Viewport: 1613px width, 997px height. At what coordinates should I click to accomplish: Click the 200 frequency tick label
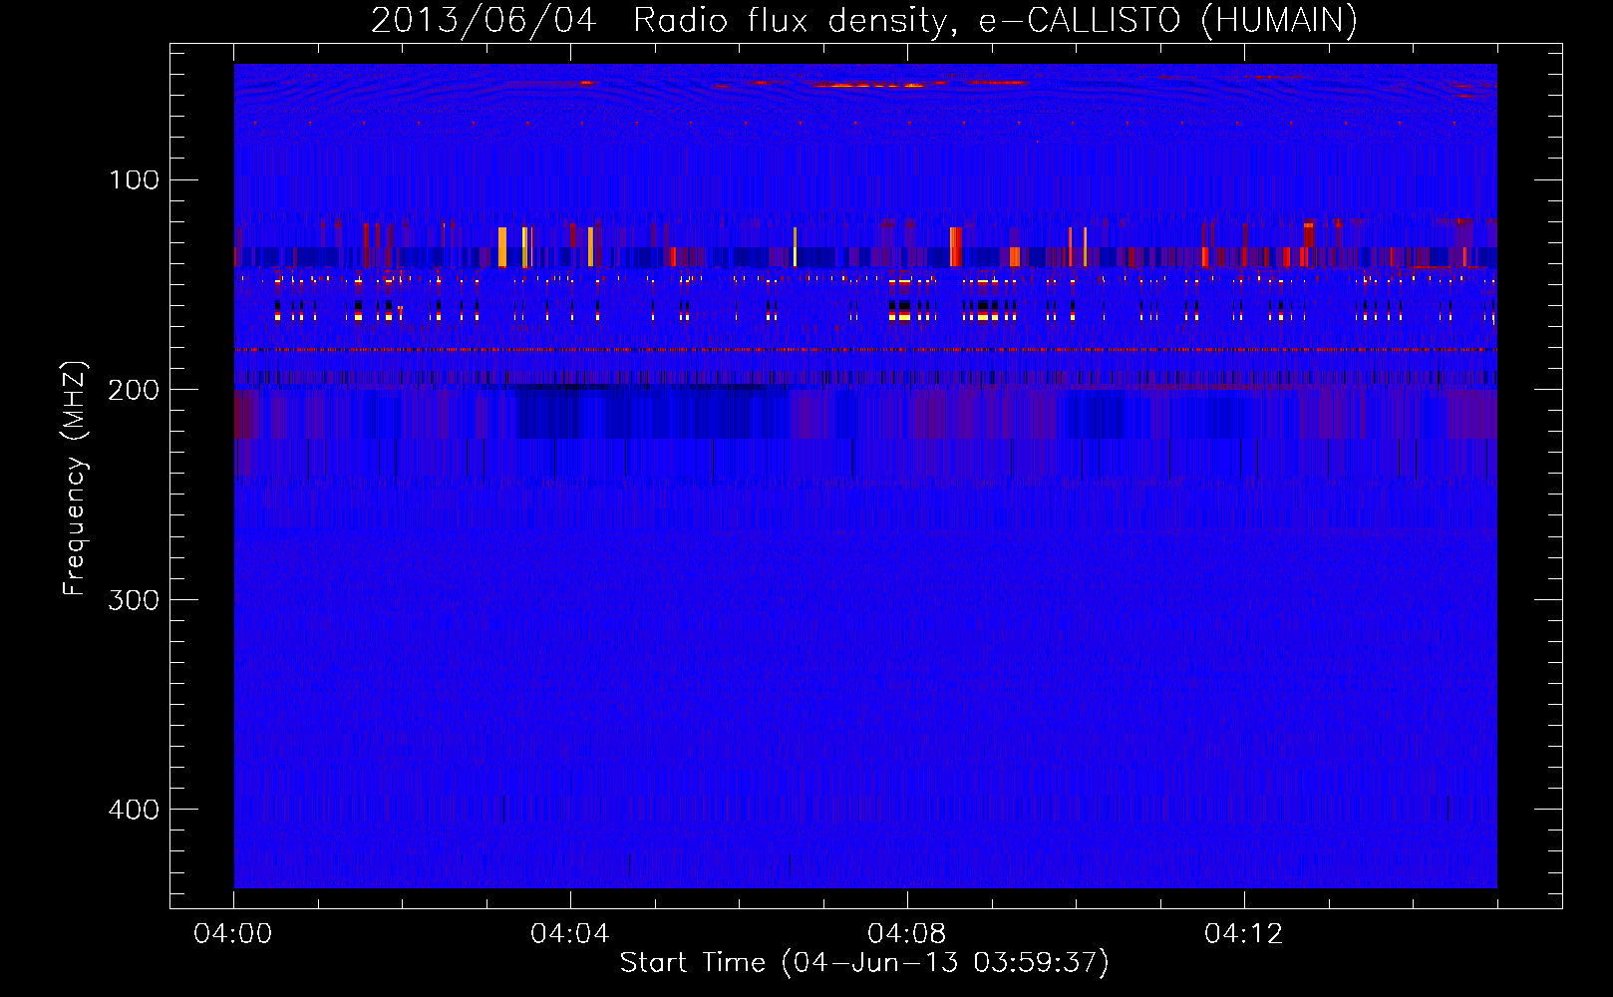click(134, 390)
